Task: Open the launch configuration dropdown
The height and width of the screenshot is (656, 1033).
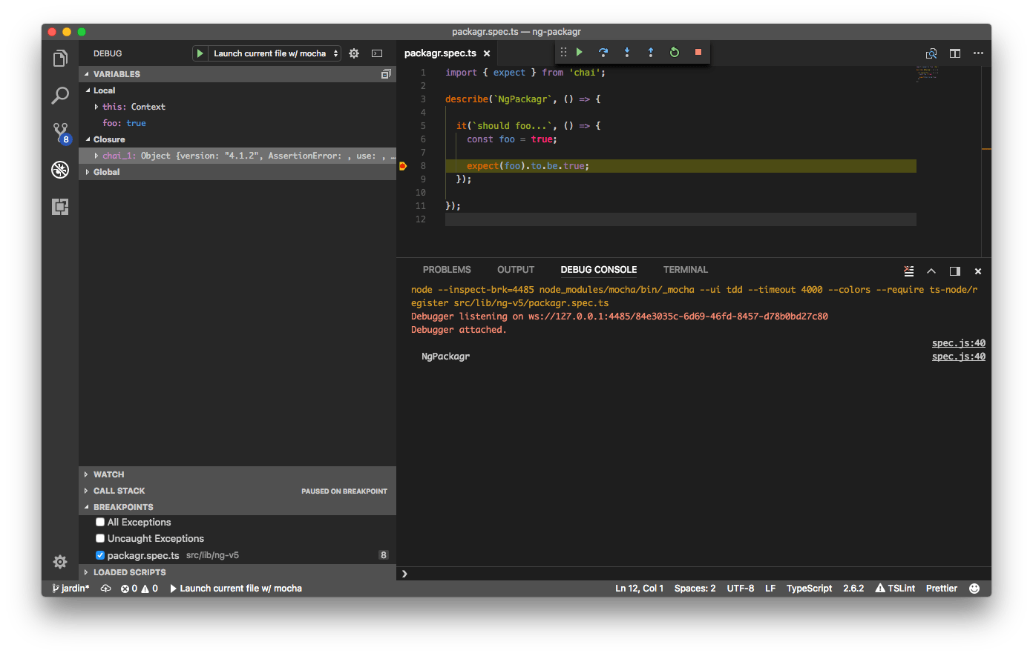Action: pos(274,53)
